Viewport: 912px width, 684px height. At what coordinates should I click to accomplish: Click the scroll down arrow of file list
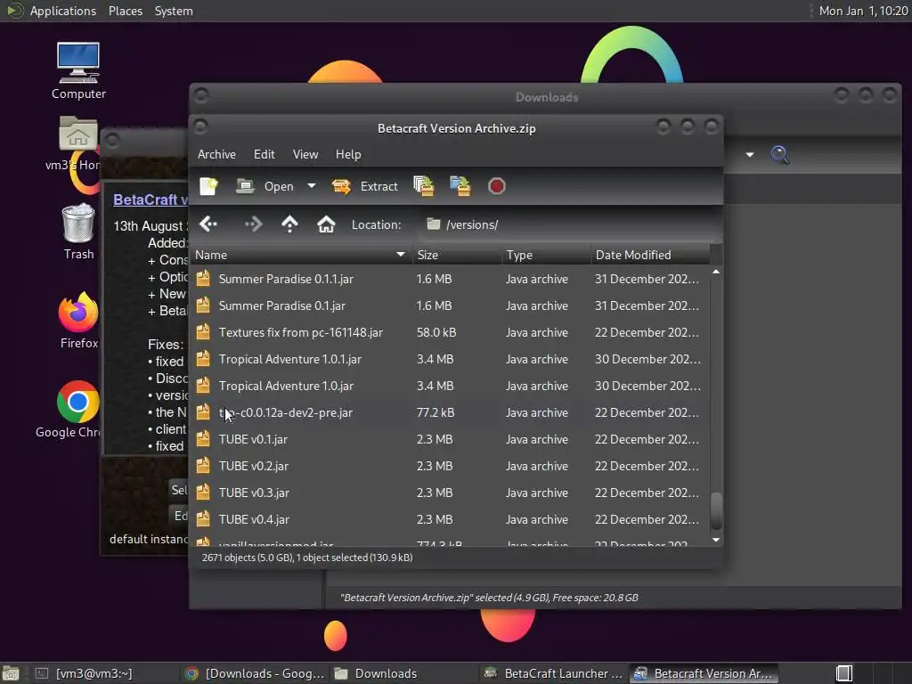click(x=716, y=540)
